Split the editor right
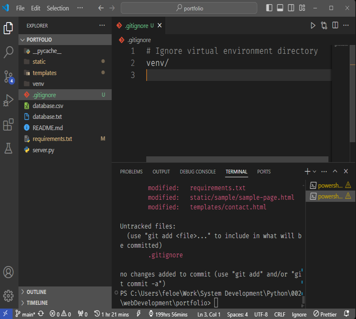This screenshot has width=356, height=319. point(335,25)
